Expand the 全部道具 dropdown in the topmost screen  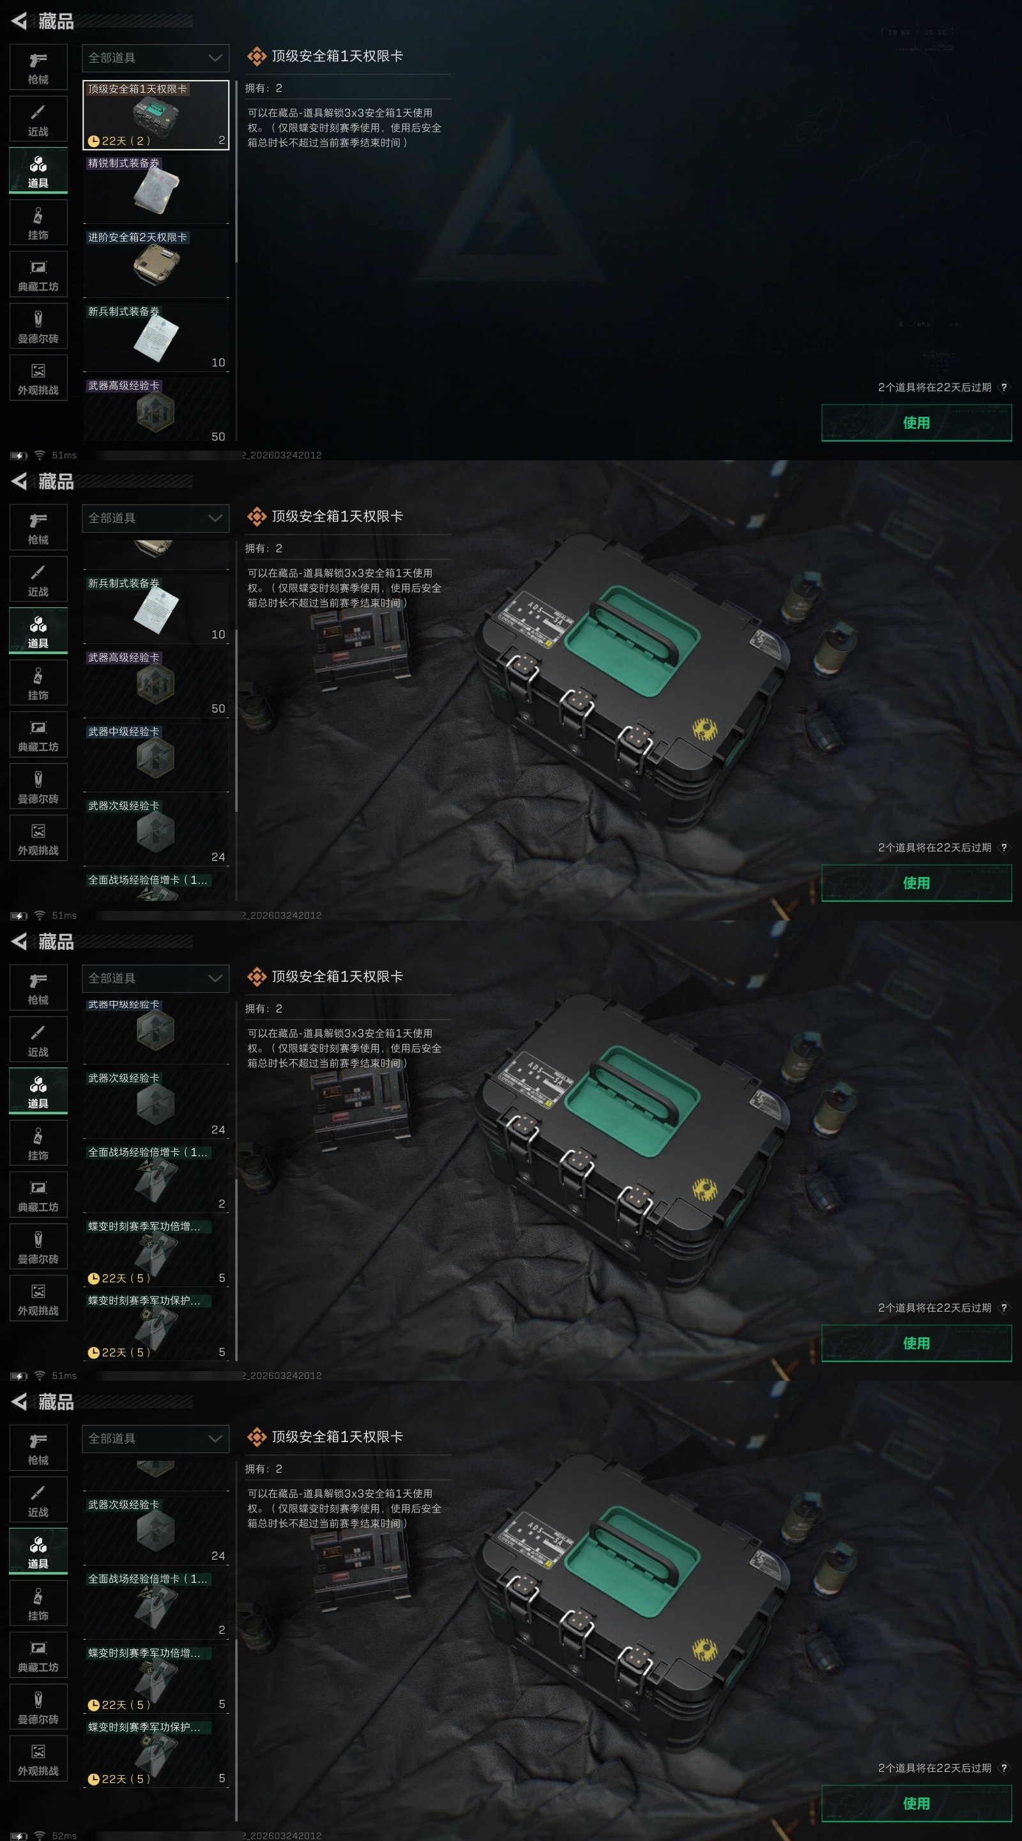pyautogui.click(x=156, y=58)
